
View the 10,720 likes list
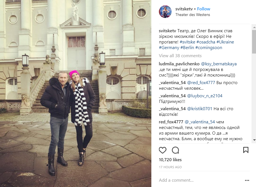pos(170,160)
